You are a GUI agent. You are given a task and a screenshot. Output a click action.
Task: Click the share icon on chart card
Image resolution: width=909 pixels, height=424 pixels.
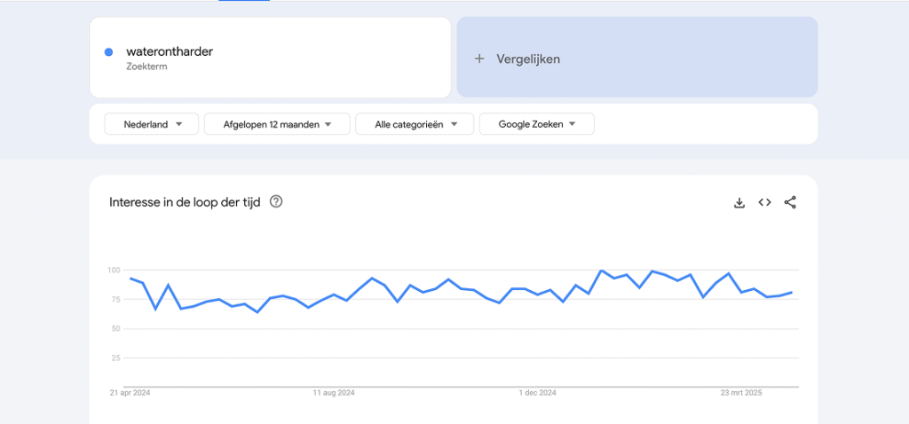coord(790,202)
